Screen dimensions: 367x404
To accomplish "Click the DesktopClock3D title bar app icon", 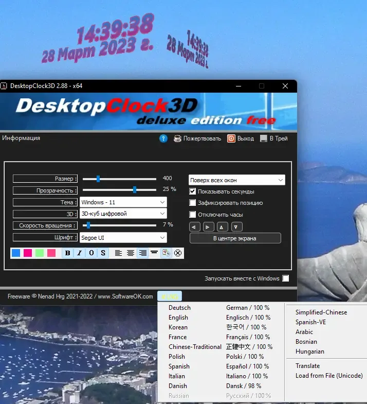I will pyautogui.click(x=4, y=86).
